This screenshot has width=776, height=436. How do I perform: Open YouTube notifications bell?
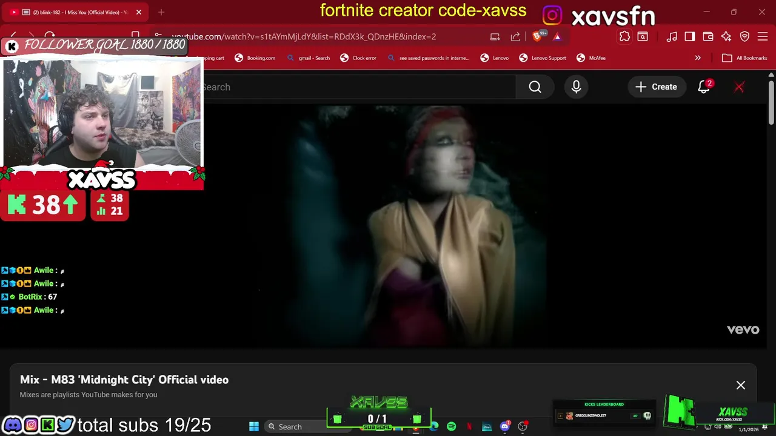coord(704,87)
